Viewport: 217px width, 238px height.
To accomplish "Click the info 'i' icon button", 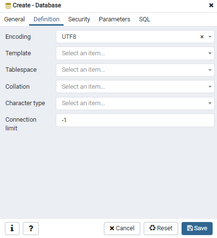I will click(x=12, y=228).
